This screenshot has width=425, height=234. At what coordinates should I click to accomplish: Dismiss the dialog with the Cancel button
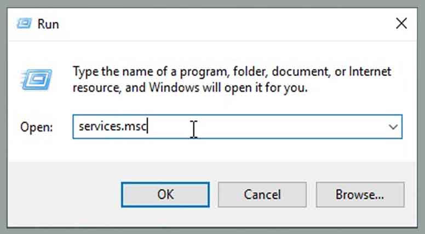(x=262, y=195)
